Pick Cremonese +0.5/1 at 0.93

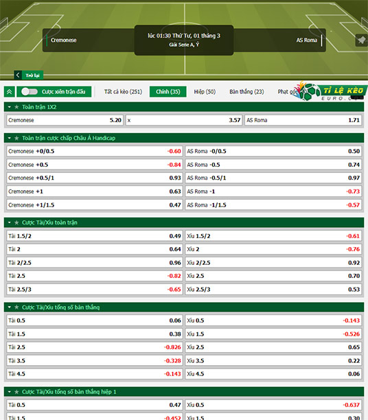coord(95,178)
